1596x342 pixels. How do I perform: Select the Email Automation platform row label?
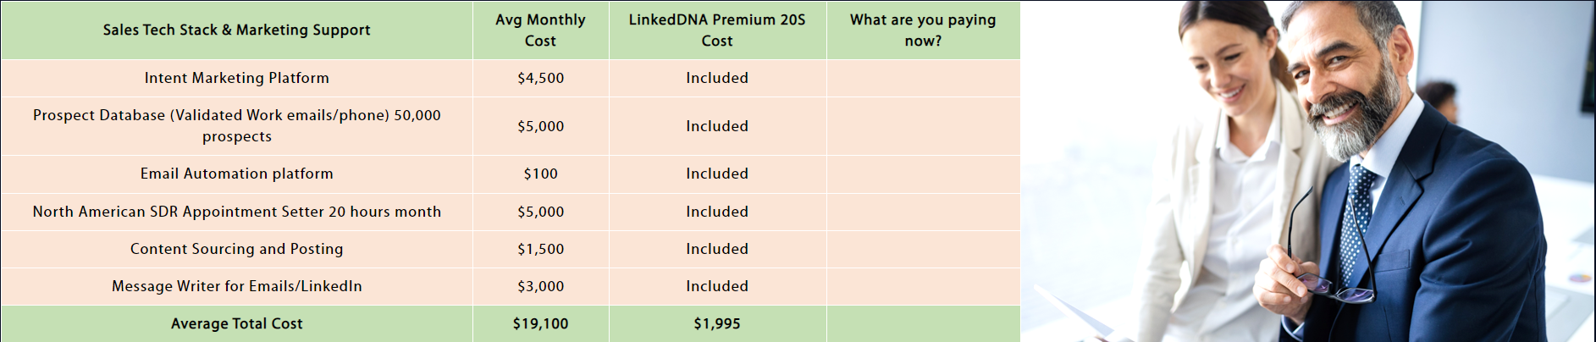[x=236, y=174]
